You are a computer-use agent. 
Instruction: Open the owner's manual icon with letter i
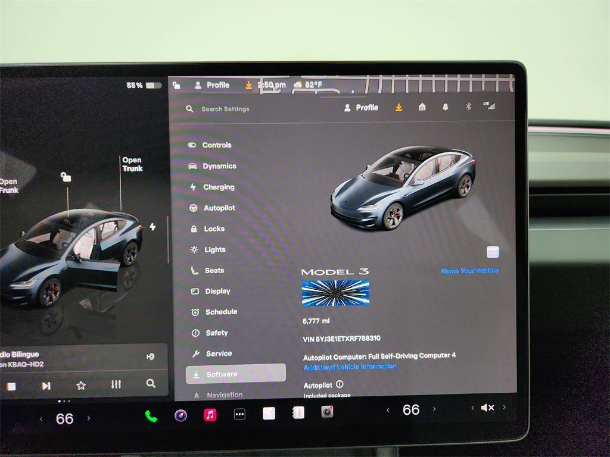298,412
